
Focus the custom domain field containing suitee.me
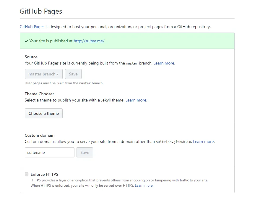pos(49,152)
